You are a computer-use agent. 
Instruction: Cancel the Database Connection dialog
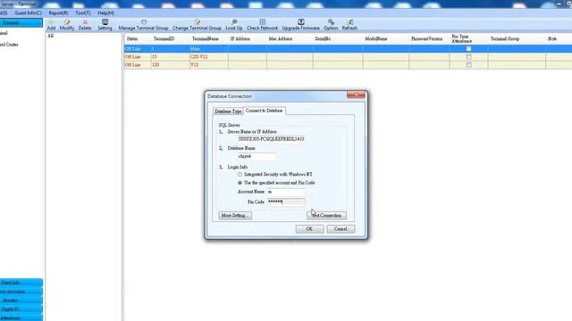pos(341,229)
